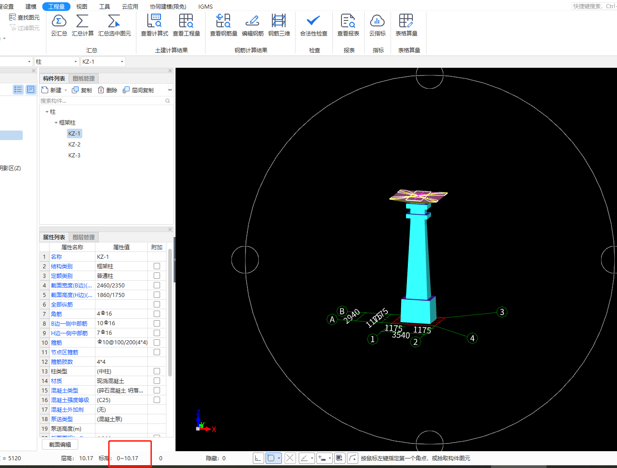
Task: Close the component list panel
Action: (170, 71)
